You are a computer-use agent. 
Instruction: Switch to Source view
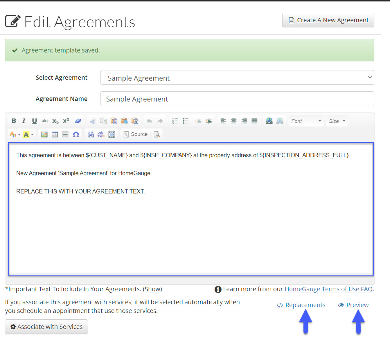136,134
